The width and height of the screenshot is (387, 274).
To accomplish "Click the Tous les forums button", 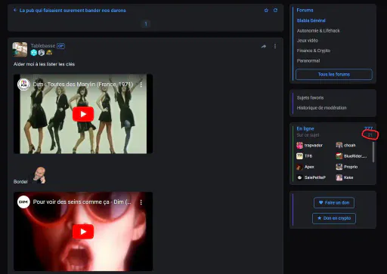I will coord(334,74).
